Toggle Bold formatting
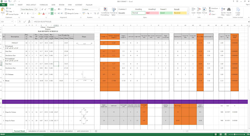250x136 pixels. click(x=22, y=13)
